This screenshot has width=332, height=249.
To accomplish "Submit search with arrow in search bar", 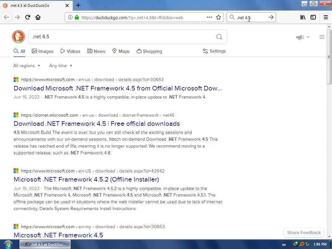I will coord(271,18).
